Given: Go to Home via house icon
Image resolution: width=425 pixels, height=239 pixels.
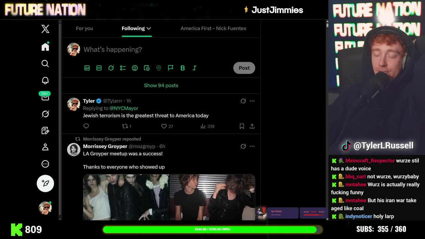Looking at the screenshot, I should pos(45,47).
